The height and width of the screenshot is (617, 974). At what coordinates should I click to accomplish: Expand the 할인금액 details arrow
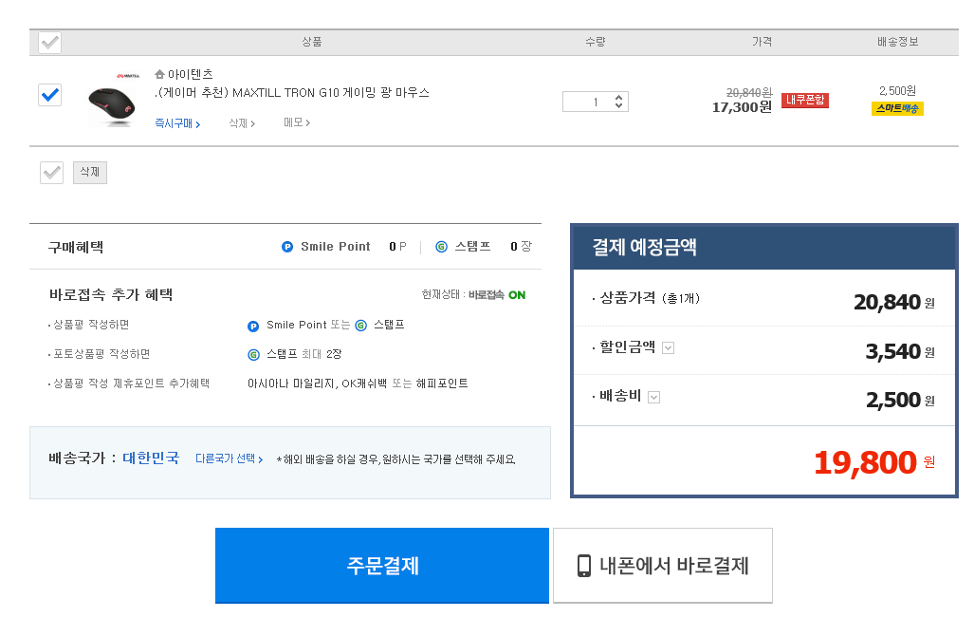(668, 347)
